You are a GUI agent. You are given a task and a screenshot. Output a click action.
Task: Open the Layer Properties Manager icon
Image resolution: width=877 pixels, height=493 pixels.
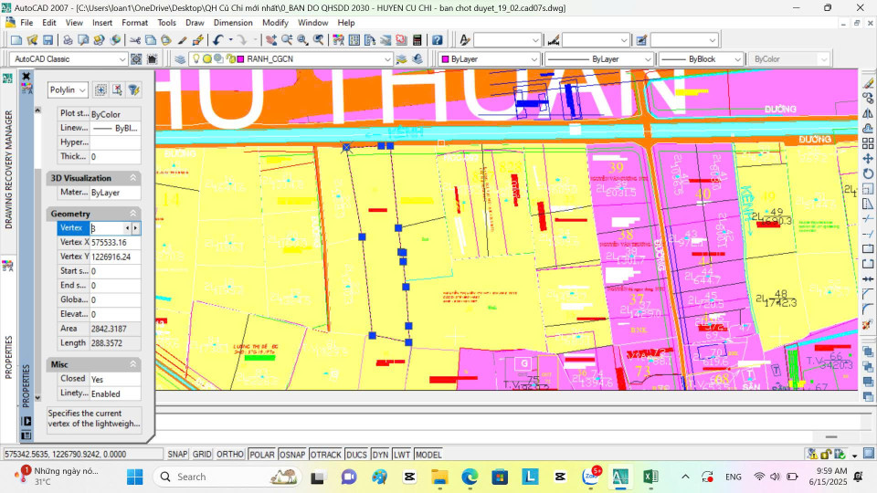click(x=180, y=58)
